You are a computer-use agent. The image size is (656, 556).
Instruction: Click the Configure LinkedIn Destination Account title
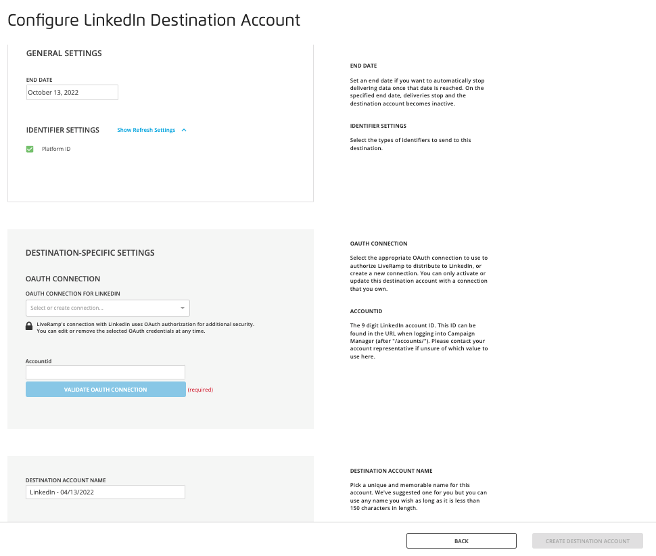pos(154,20)
